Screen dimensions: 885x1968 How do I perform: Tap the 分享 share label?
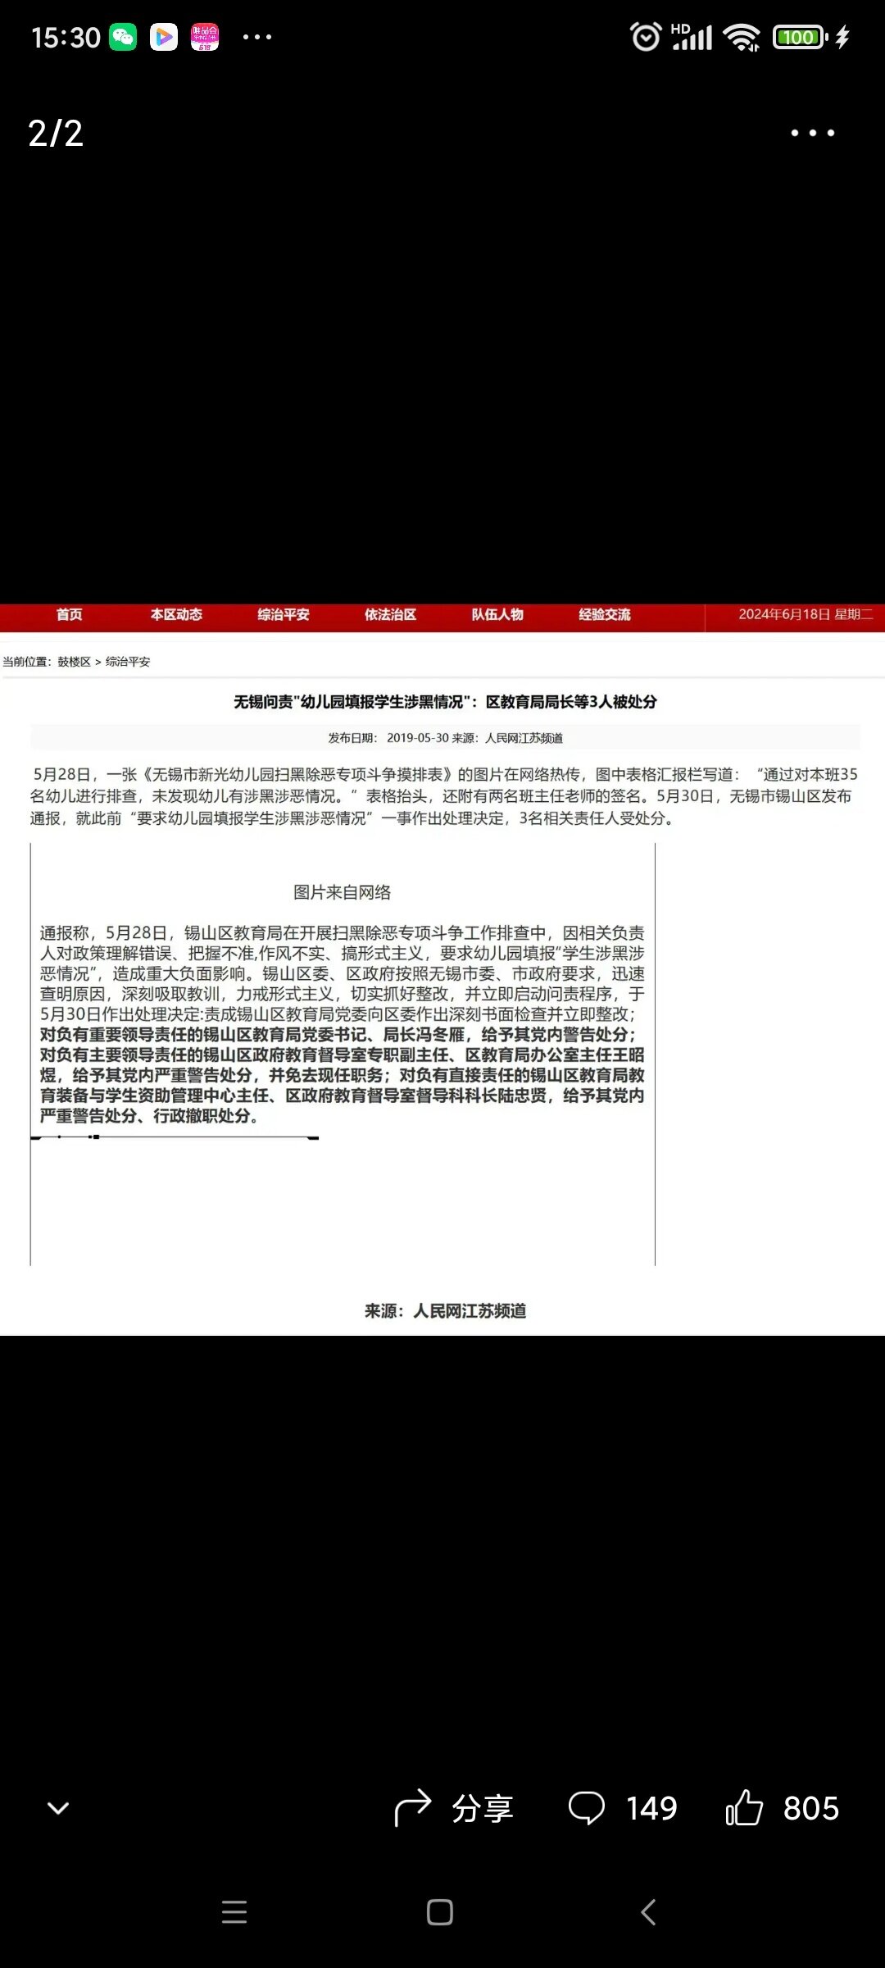point(483,1808)
